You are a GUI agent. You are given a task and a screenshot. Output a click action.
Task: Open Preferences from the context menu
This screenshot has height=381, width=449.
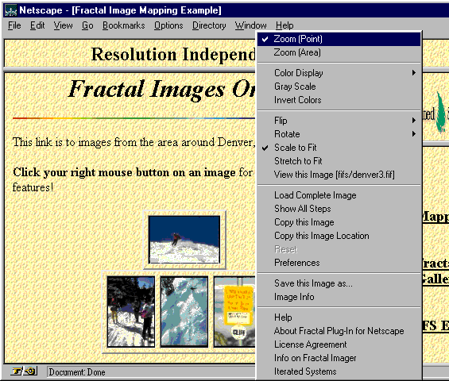tap(339, 263)
